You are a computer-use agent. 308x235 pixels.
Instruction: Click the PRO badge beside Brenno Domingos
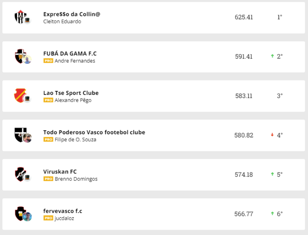tap(48, 179)
